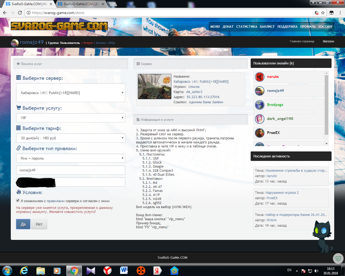The width and height of the screenshot is (345, 276).
Task: Launch Yandex Browser from the taskbar
Action: coord(108,270)
